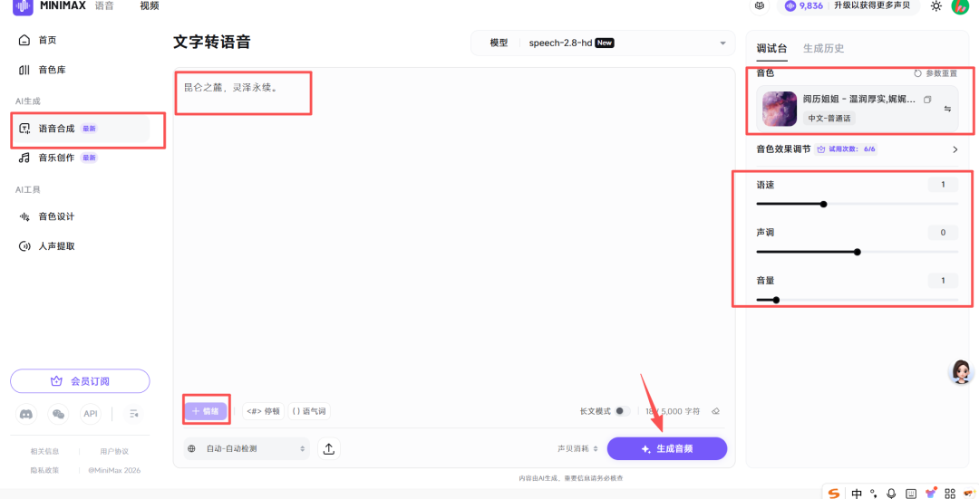Viewport: 979px width, 499px height.
Task: Reset parameters via 参数重置
Action: click(935, 73)
